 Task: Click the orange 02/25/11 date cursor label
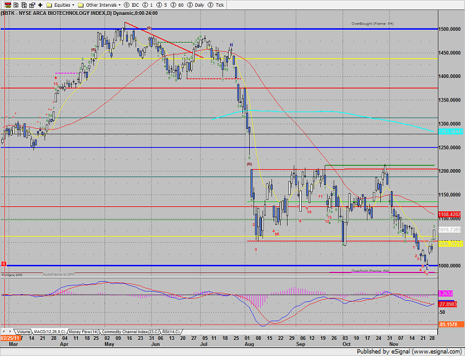click(x=10, y=338)
